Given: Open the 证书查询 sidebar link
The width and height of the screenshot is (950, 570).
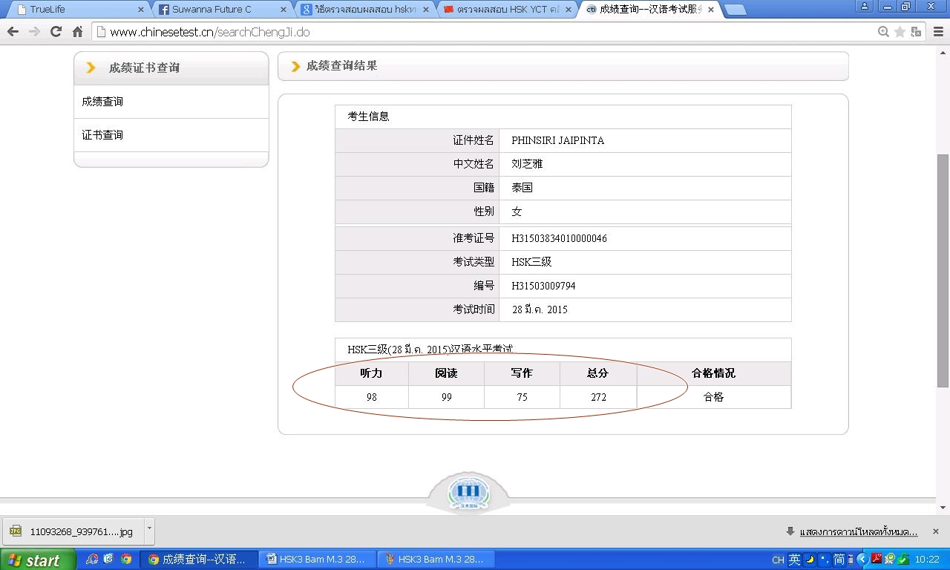Looking at the screenshot, I should pos(102,135).
